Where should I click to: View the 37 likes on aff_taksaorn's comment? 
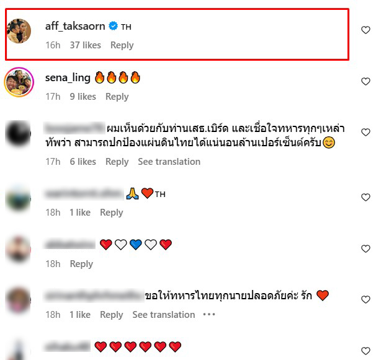(85, 45)
